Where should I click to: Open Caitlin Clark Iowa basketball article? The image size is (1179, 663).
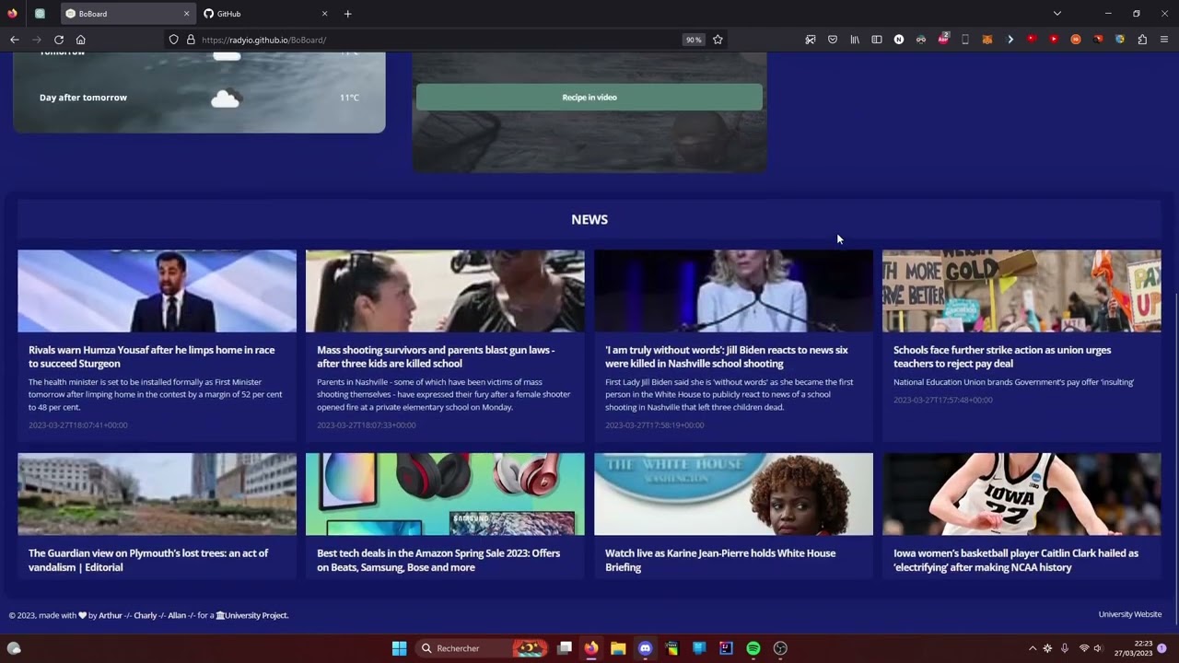click(x=1016, y=560)
